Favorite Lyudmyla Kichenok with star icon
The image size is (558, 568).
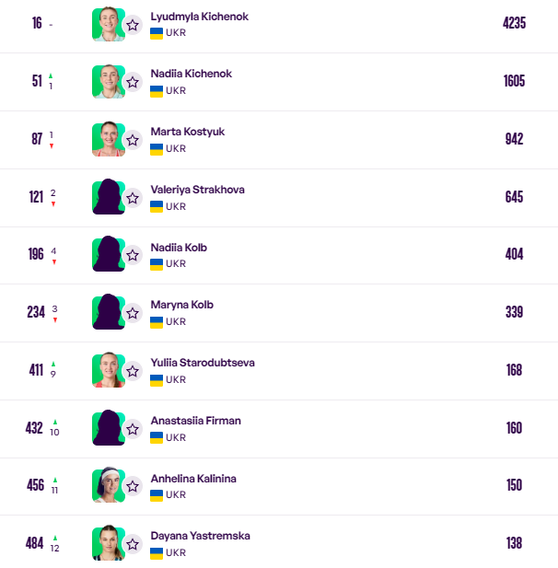[133, 25]
